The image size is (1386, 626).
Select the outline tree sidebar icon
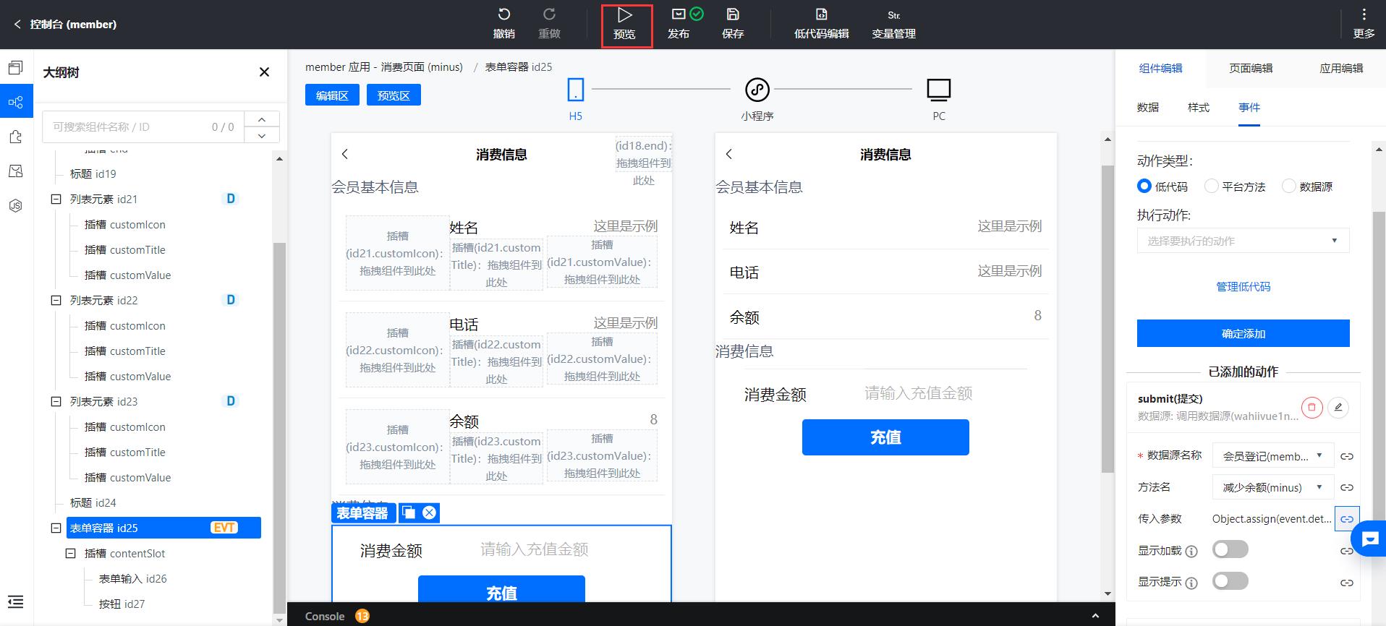click(x=16, y=102)
